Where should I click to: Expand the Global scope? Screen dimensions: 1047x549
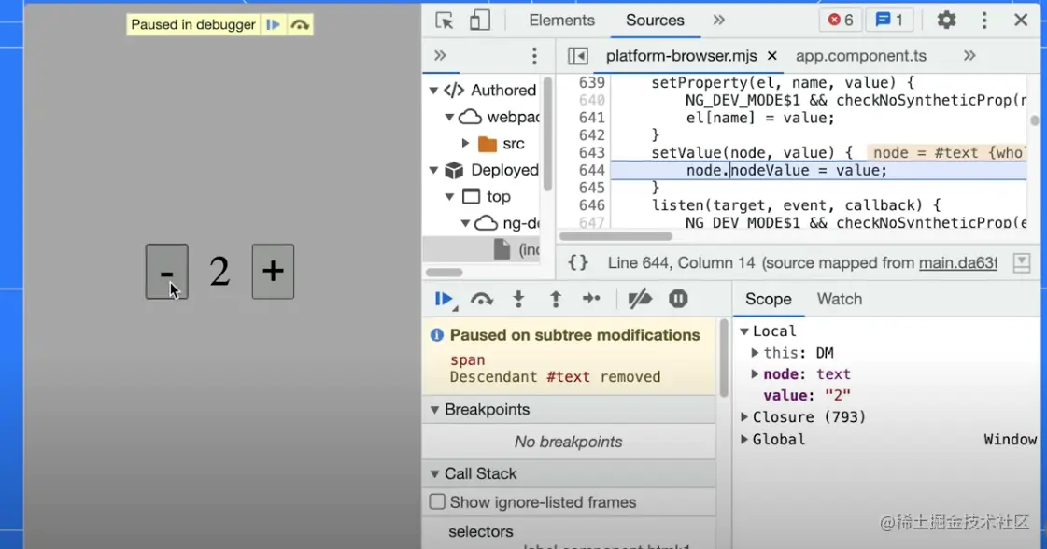pos(743,439)
